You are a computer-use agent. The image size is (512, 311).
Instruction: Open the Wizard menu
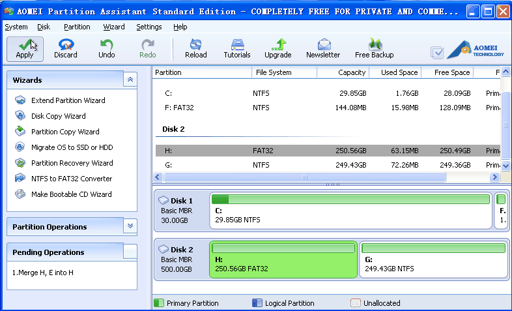pos(114,27)
